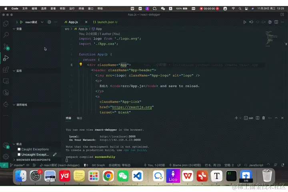Split the editor to the right
The height and width of the screenshot is (192, 288).
click(276, 22)
